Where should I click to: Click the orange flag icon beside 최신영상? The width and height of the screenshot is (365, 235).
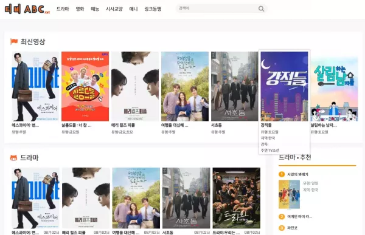[14, 42]
